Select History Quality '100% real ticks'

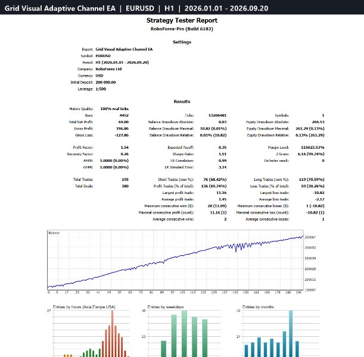pos(114,109)
